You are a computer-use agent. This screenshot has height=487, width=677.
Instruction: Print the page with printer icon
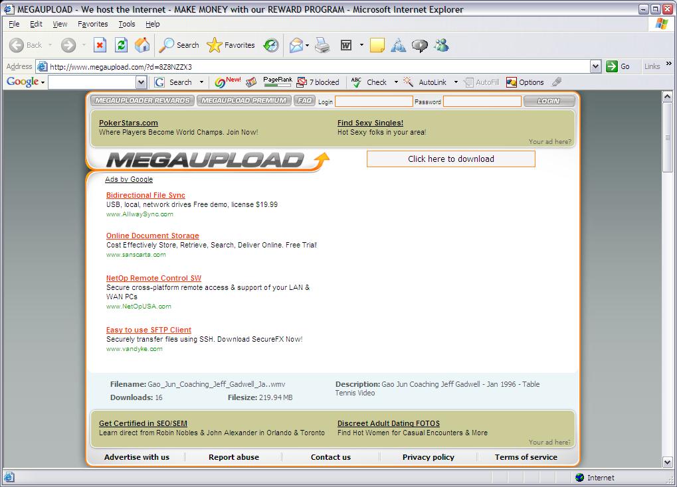[322, 45]
